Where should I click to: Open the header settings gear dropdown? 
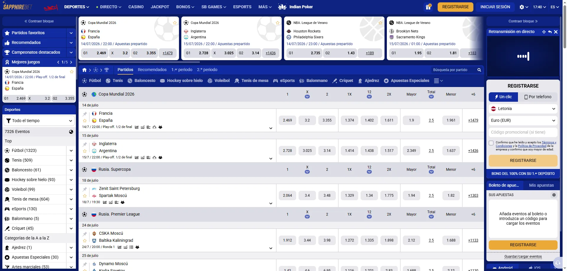pyautogui.click(x=524, y=7)
